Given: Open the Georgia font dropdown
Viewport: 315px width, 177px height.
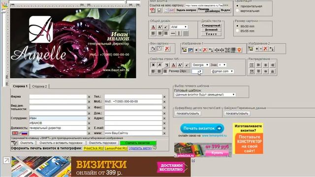Looking at the screenshot, I should click(x=200, y=65).
